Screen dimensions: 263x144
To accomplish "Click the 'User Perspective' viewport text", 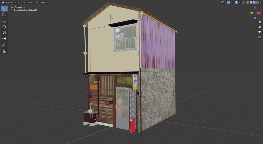I will pos(18,7).
